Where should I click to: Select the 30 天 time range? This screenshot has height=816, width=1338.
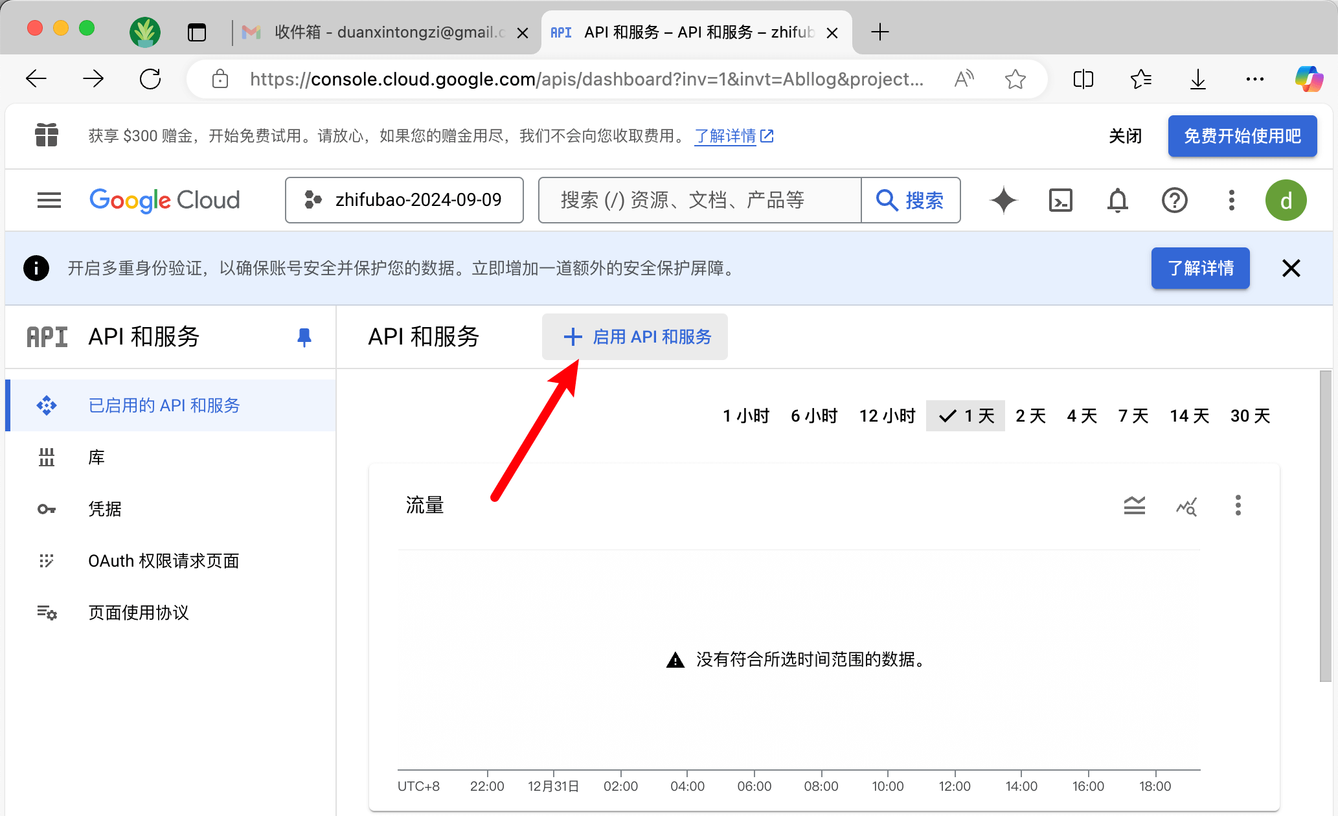1250,416
